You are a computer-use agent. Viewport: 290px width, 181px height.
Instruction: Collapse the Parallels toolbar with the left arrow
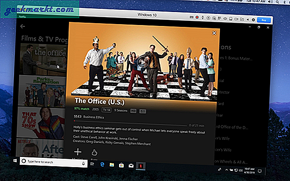click(x=248, y=19)
